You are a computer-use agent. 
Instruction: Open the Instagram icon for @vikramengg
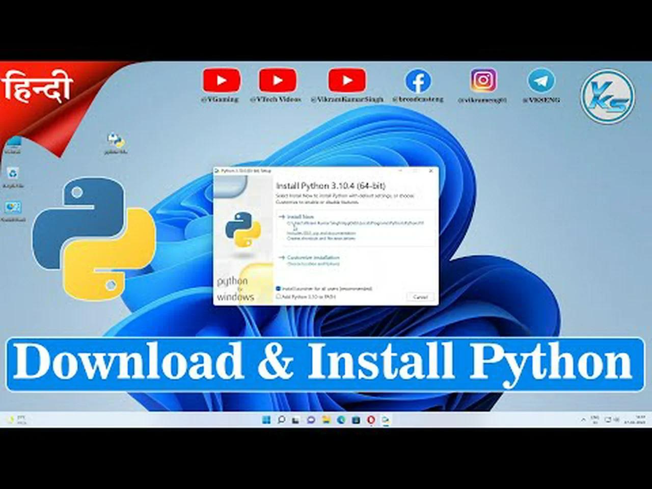pyautogui.click(x=482, y=81)
